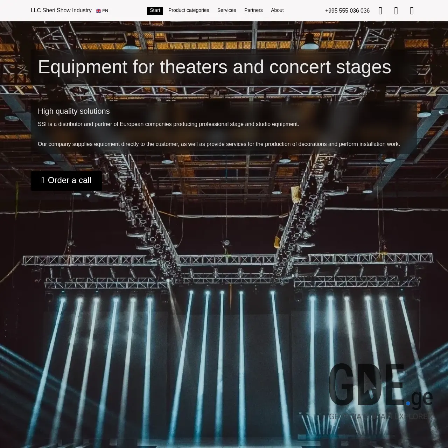Screen dimensions: 448x448
Task: Open the Partners page
Action: pos(253,10)
